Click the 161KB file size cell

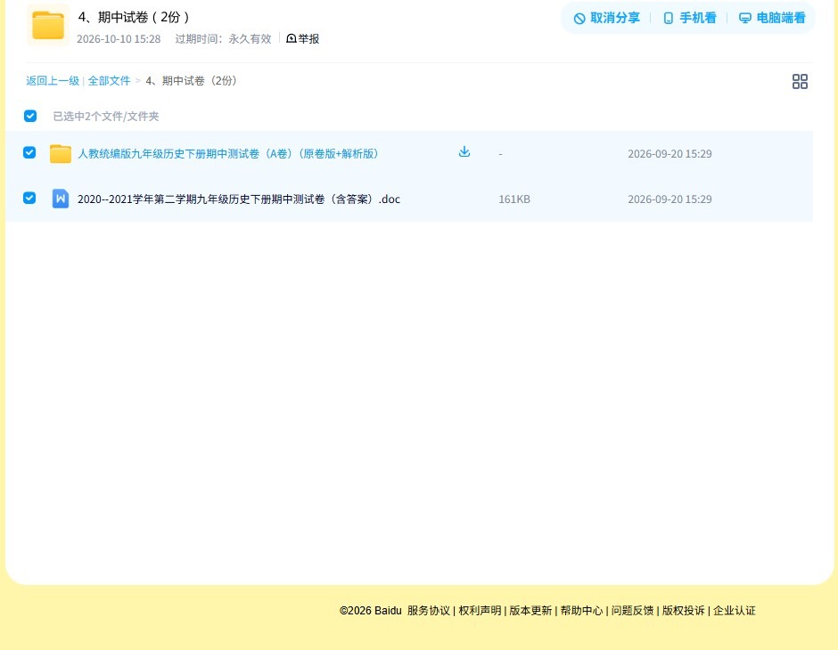[x=514, y=199]
